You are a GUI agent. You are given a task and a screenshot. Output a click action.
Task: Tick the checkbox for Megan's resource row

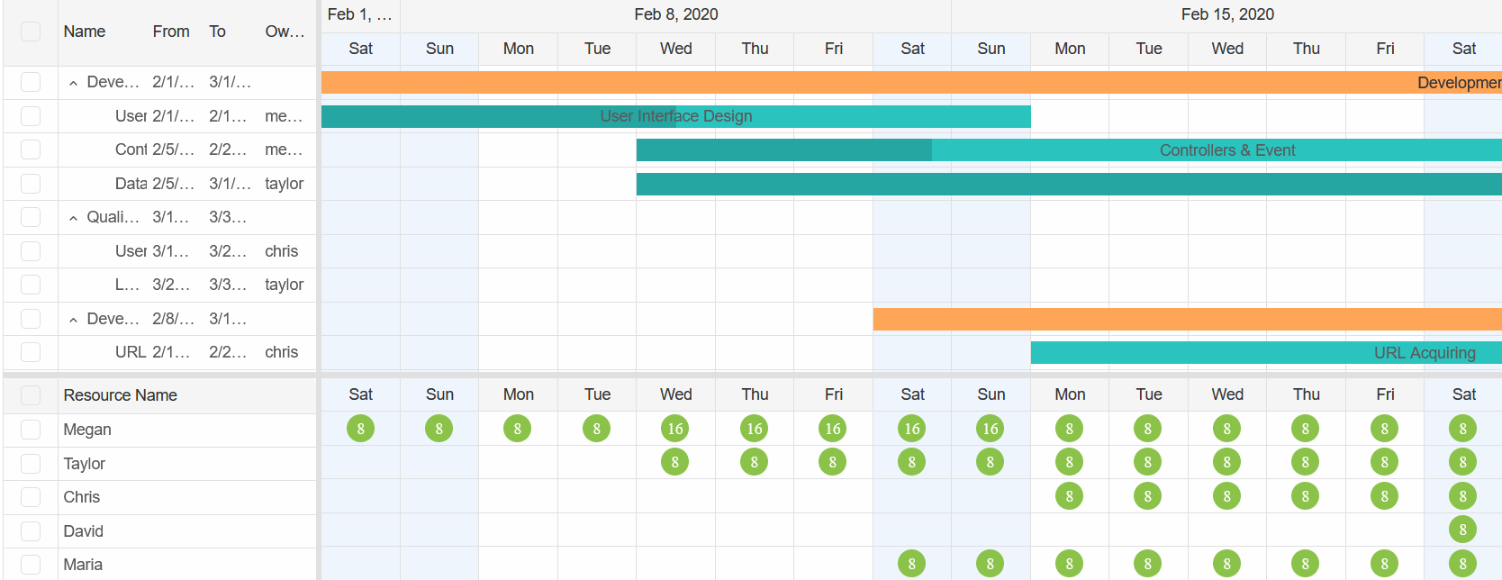coord(31,430)
